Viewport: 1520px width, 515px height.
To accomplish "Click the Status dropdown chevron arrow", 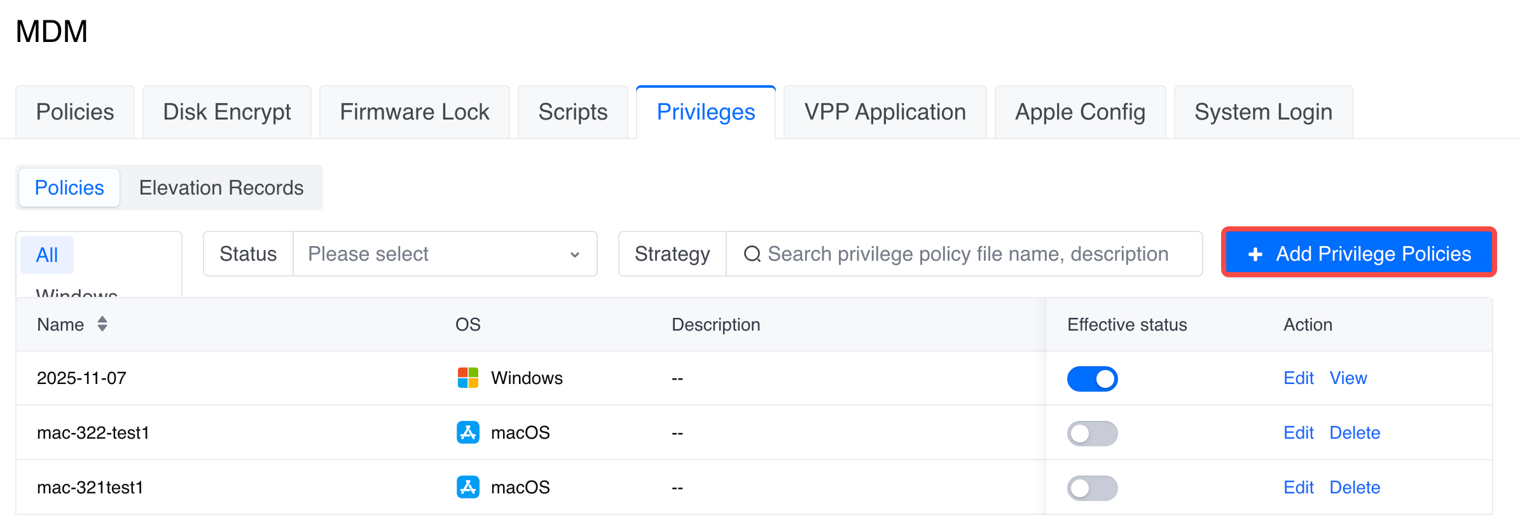I will 575,254.
